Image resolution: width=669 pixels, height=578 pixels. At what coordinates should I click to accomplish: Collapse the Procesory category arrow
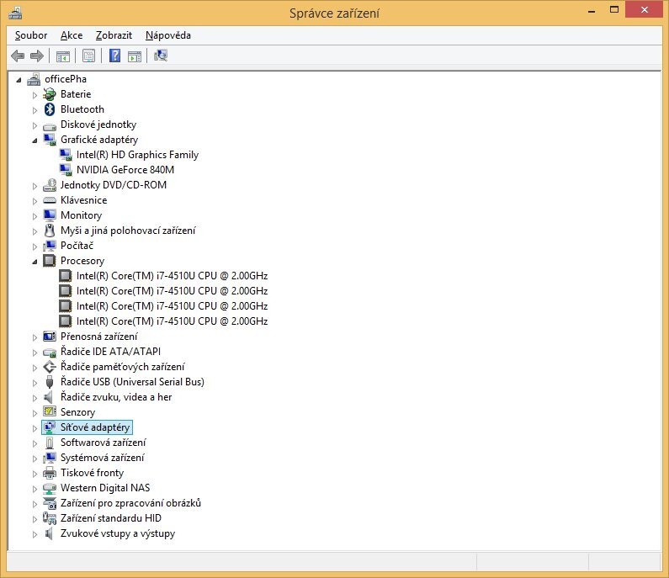[35, 262]
